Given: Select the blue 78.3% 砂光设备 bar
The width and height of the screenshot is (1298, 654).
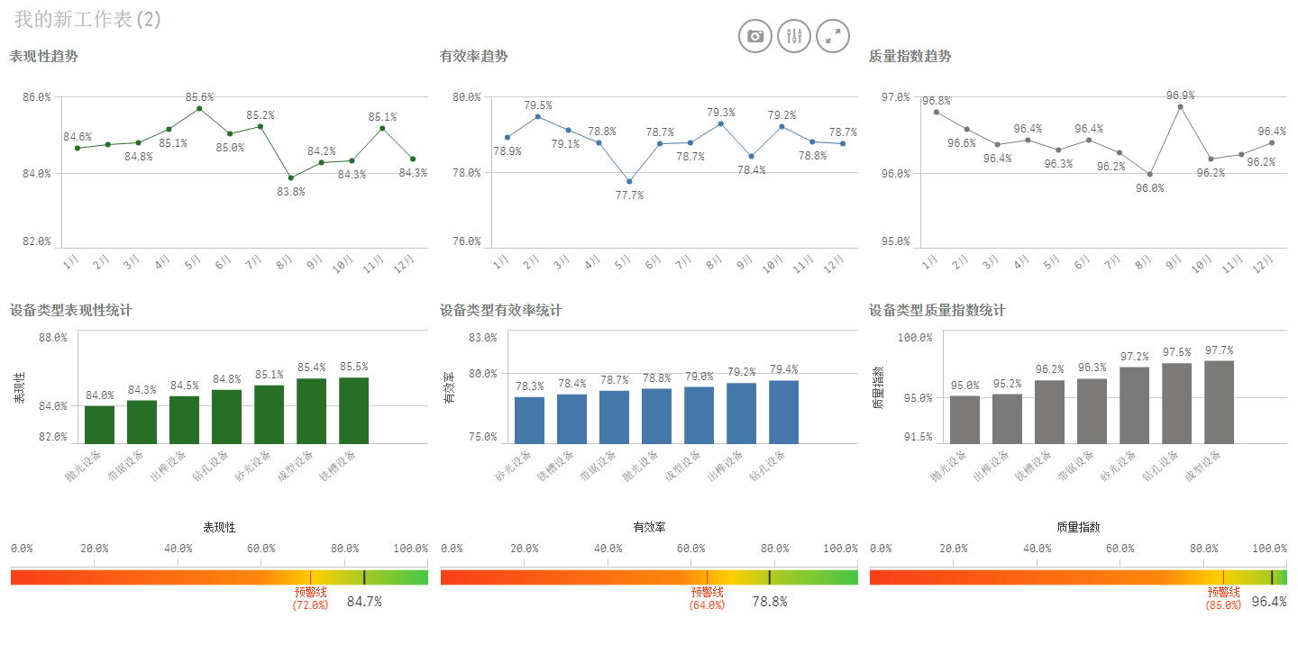Looking at the screenshot, I should click(x=530, y=420).
